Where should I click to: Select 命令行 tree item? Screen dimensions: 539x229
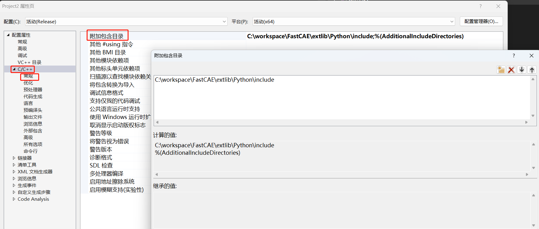click(x=30, y=151)
